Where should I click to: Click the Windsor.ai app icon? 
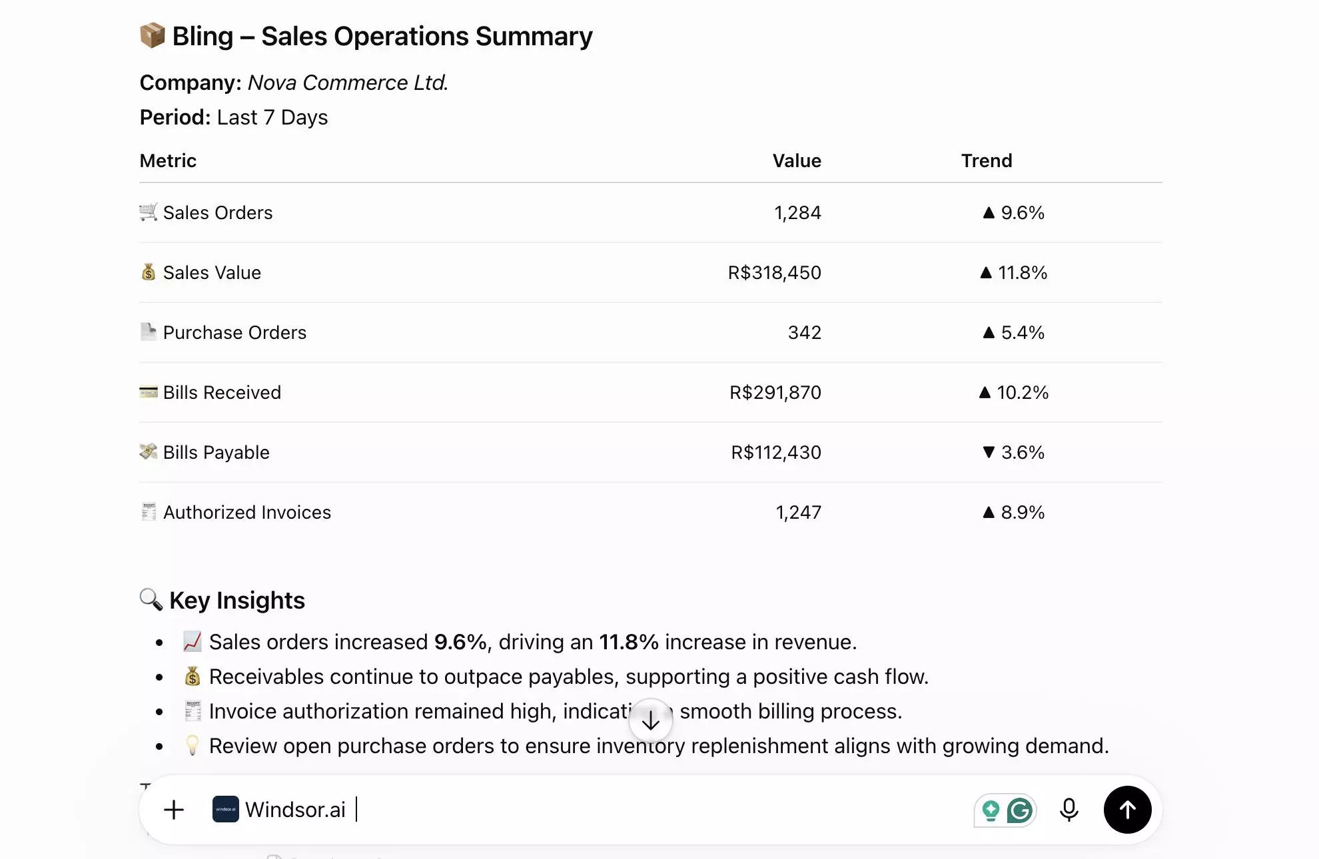click(226, 810)
